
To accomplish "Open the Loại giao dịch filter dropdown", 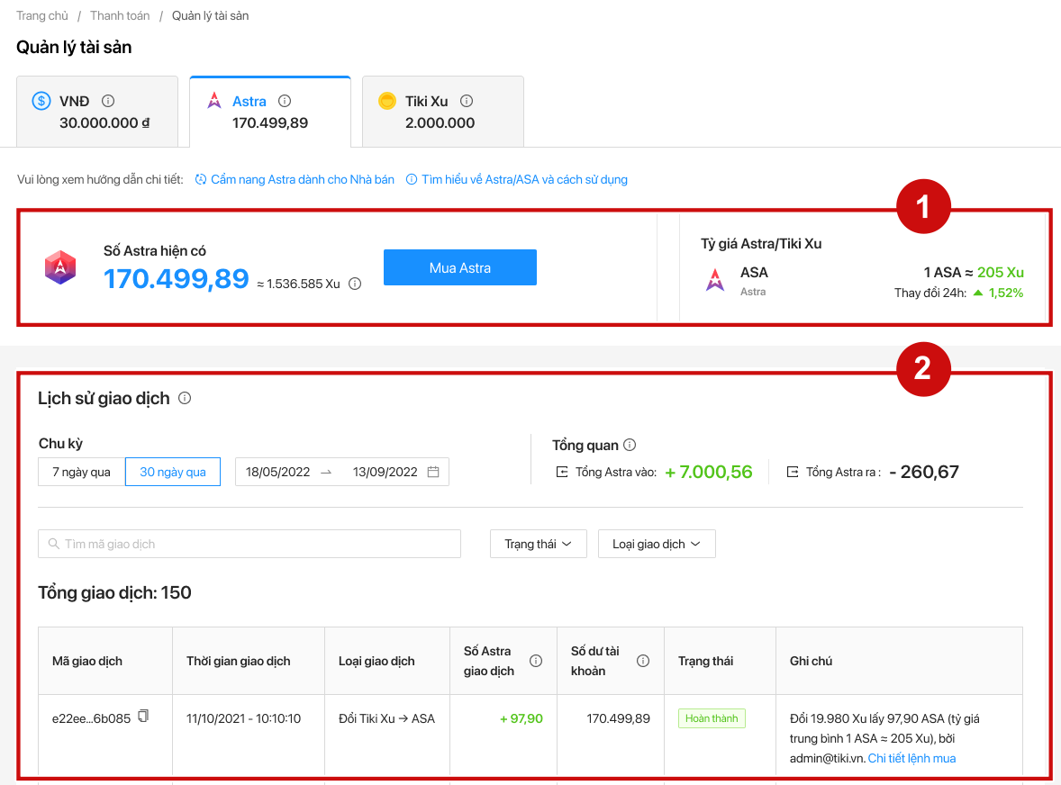I will [657, 545].
